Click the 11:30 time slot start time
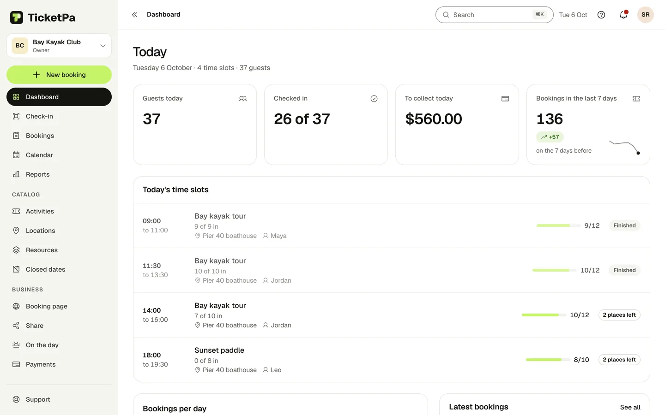 pyautogui.click(x=151, y=266)
